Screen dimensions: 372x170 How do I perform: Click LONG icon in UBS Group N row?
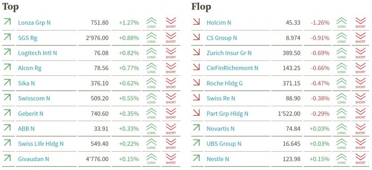coord(342,144)
